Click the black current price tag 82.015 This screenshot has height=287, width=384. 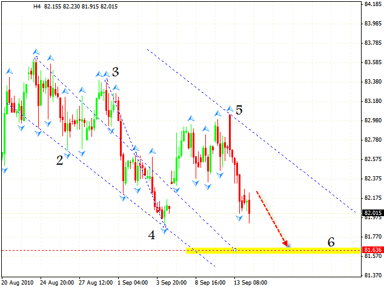(372, 213)
